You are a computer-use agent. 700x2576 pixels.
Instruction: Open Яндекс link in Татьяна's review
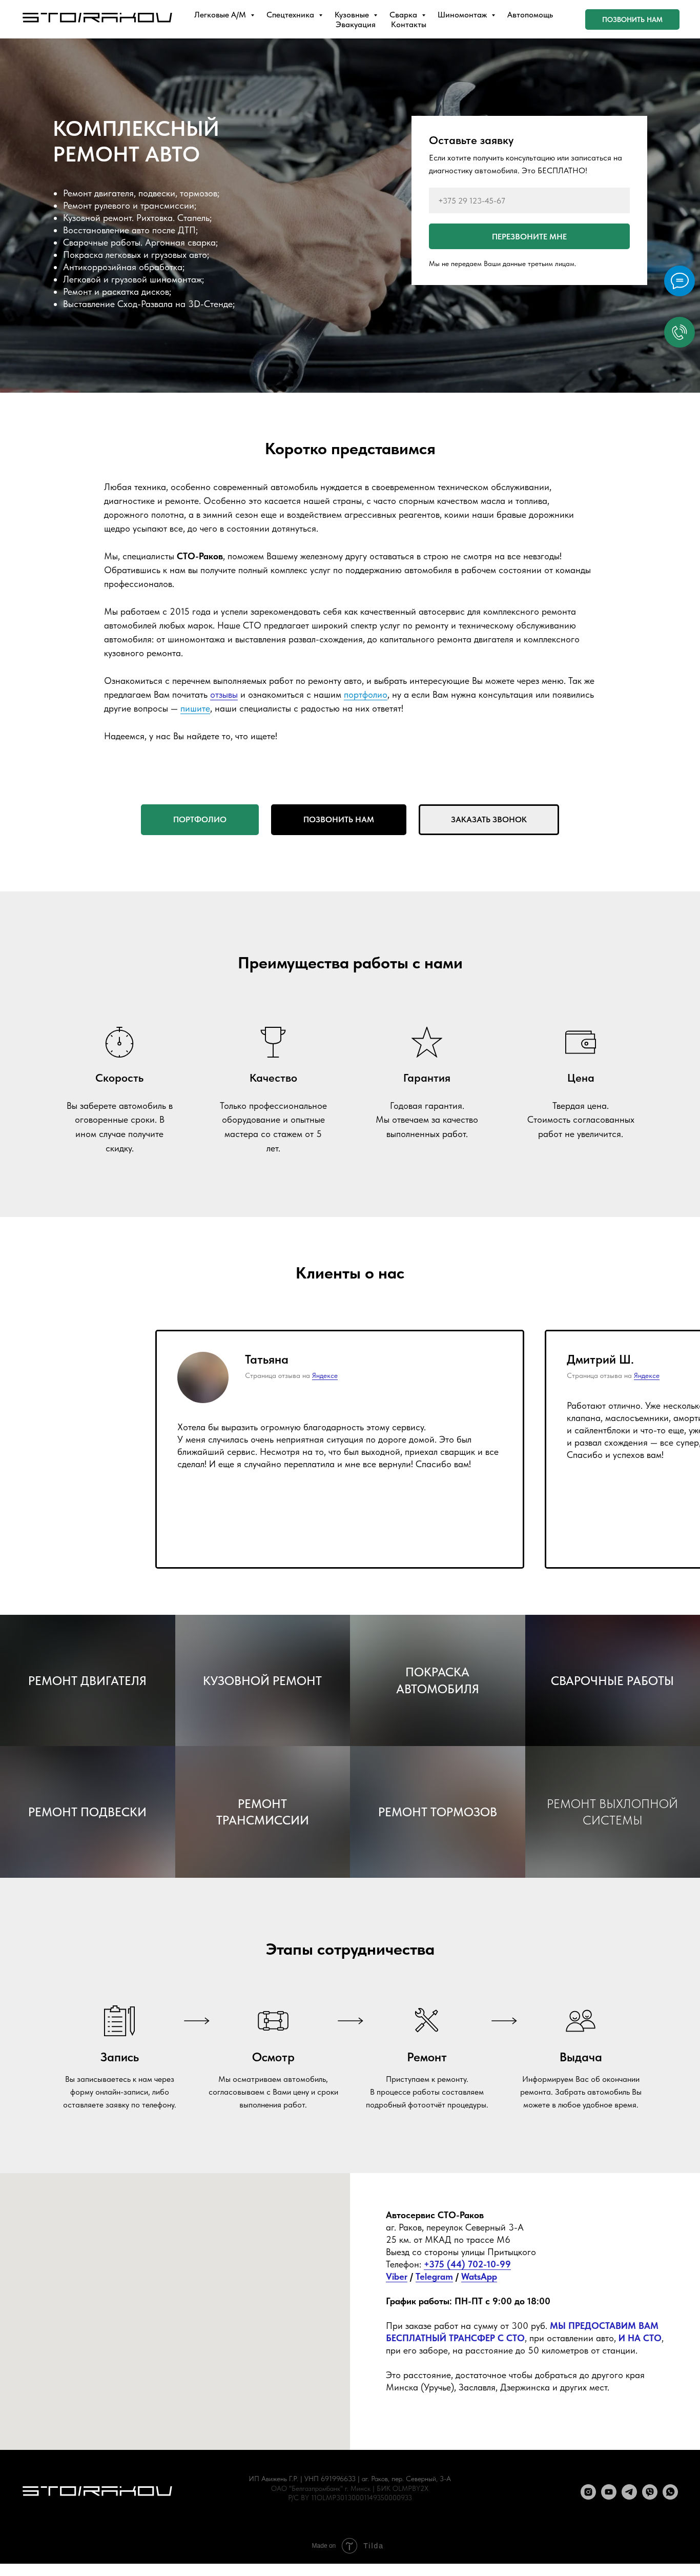click(325, 1376)
